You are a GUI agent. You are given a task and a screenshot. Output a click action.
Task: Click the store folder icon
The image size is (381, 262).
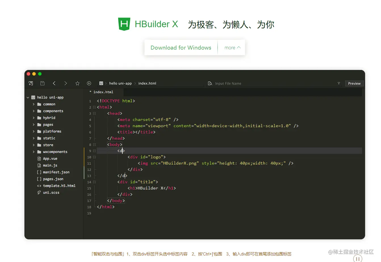[39, 145]
